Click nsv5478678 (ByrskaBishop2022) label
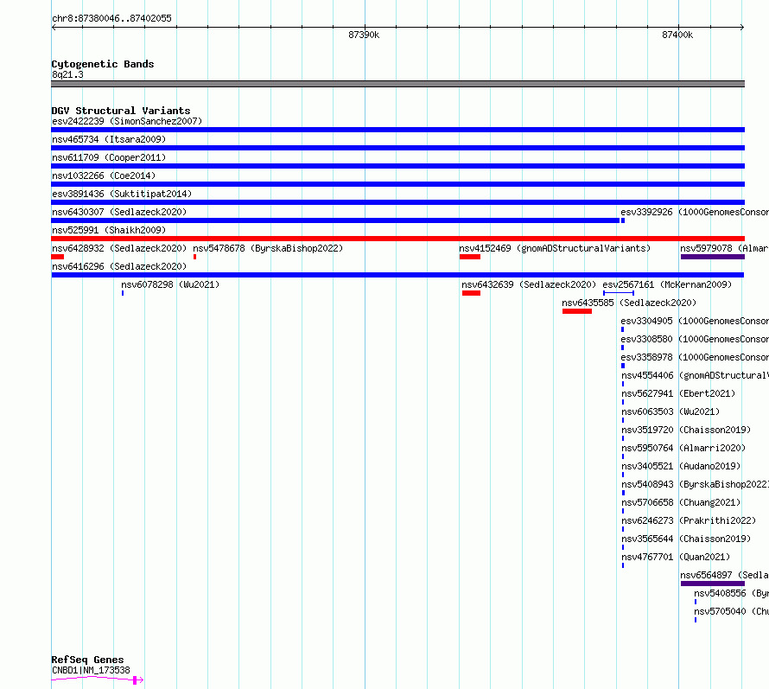This screenshot has height=689, width=769. point(268,248)
